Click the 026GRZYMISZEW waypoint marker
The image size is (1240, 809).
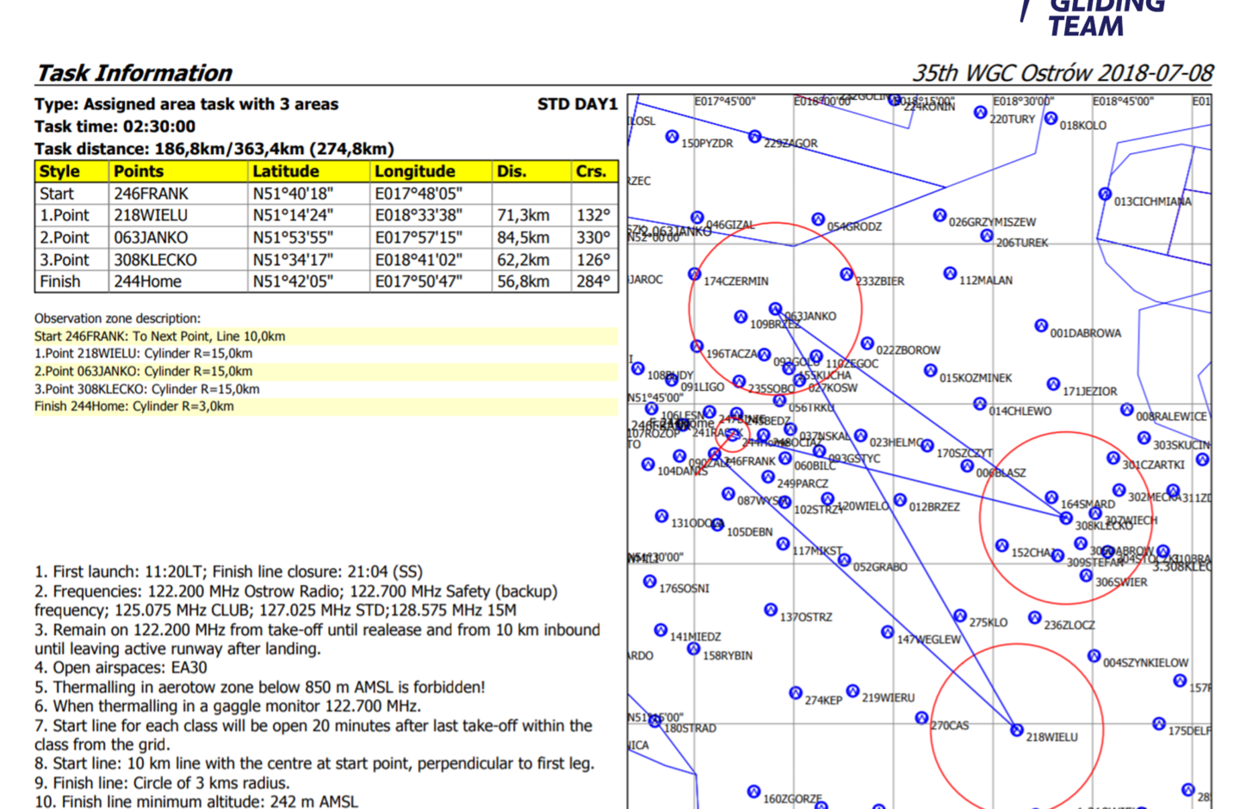click(940, 215)
